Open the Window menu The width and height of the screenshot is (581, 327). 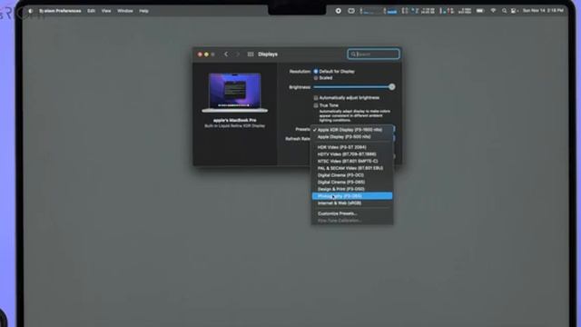pyautogui.click(x=125, y=11)
